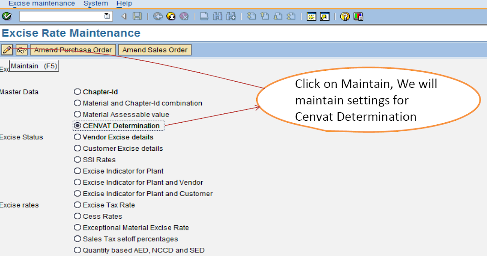Select the Maintain pencil icon
This screenshot has width=488, height=256.
(x=7, y=50)
